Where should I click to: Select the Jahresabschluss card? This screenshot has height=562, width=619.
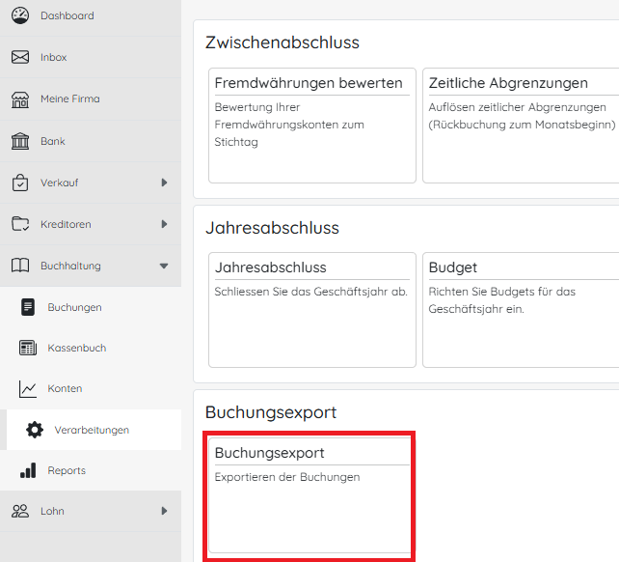[311, 309]
